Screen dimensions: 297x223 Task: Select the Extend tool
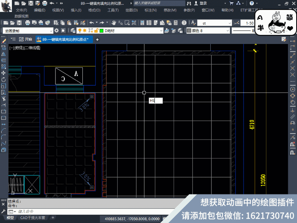4,105
